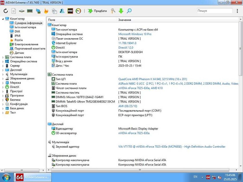Image resolution: width=243 pixels, height=182 pixels.
Task: Select the База даних icon
Action: click(7, 108)
